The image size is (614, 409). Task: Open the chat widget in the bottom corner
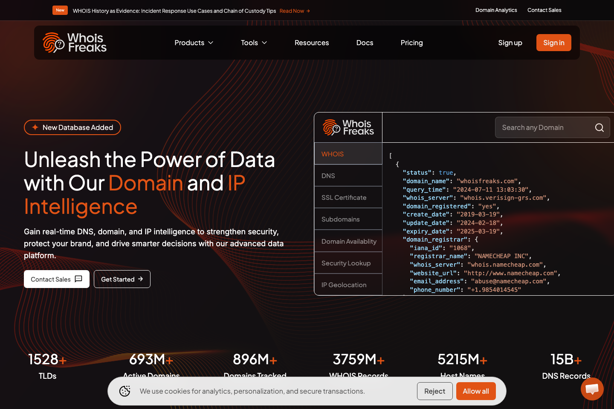coord(592,389)
